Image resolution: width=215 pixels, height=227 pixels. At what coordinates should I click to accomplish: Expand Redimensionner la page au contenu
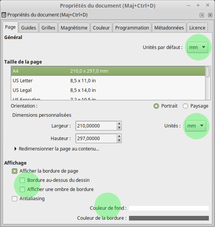(x=15, y=149)
